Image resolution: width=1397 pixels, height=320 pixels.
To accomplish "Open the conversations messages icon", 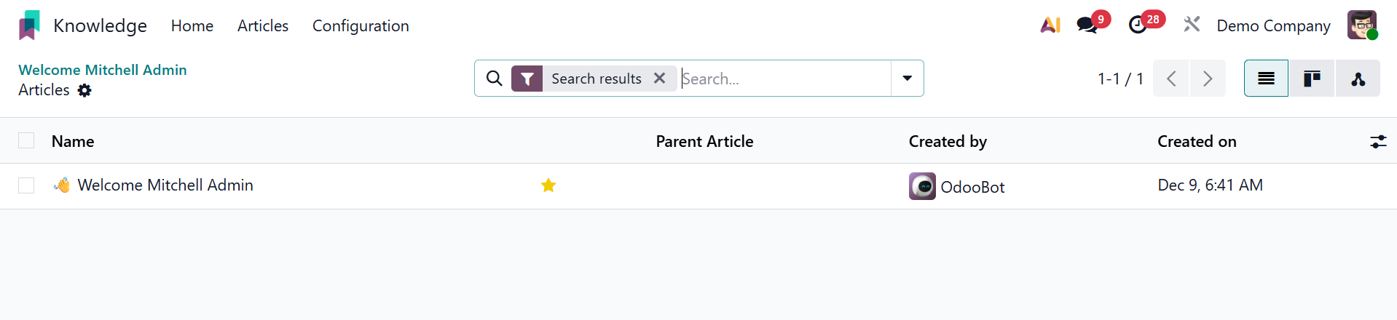I will 1087,25.
